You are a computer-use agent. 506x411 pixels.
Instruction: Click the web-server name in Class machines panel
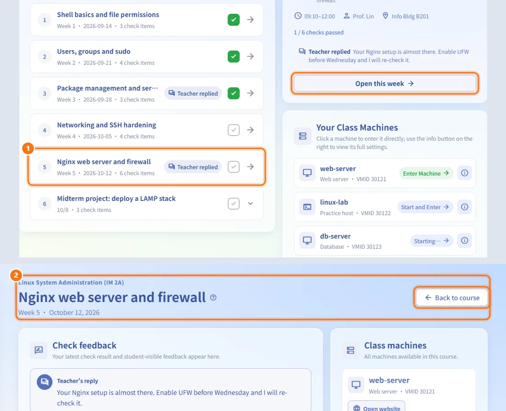pyautogui.click(x=389, y=380)
